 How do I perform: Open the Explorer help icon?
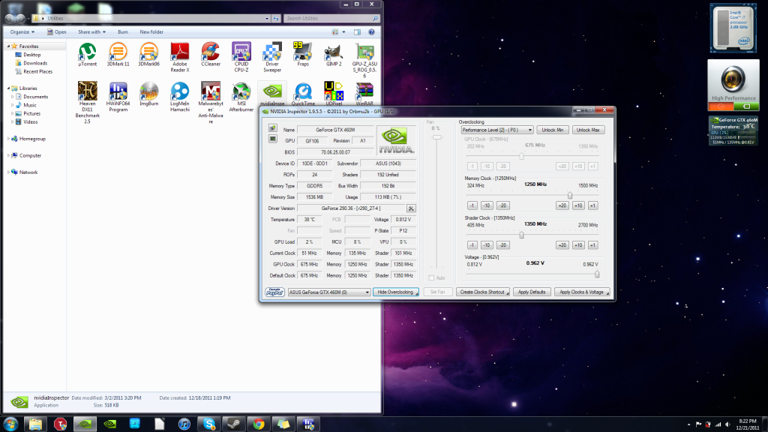click(371, 31)
